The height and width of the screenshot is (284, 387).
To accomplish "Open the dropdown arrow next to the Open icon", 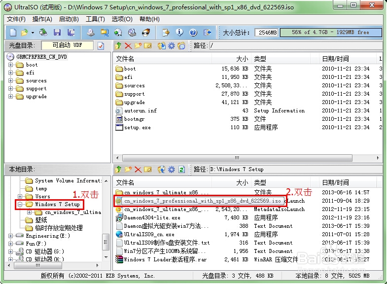I will [x=33, y=33].
